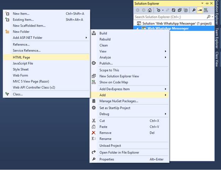221x170 pixels.
Task: Click Unload Project
Action: (x=129, y=146)
